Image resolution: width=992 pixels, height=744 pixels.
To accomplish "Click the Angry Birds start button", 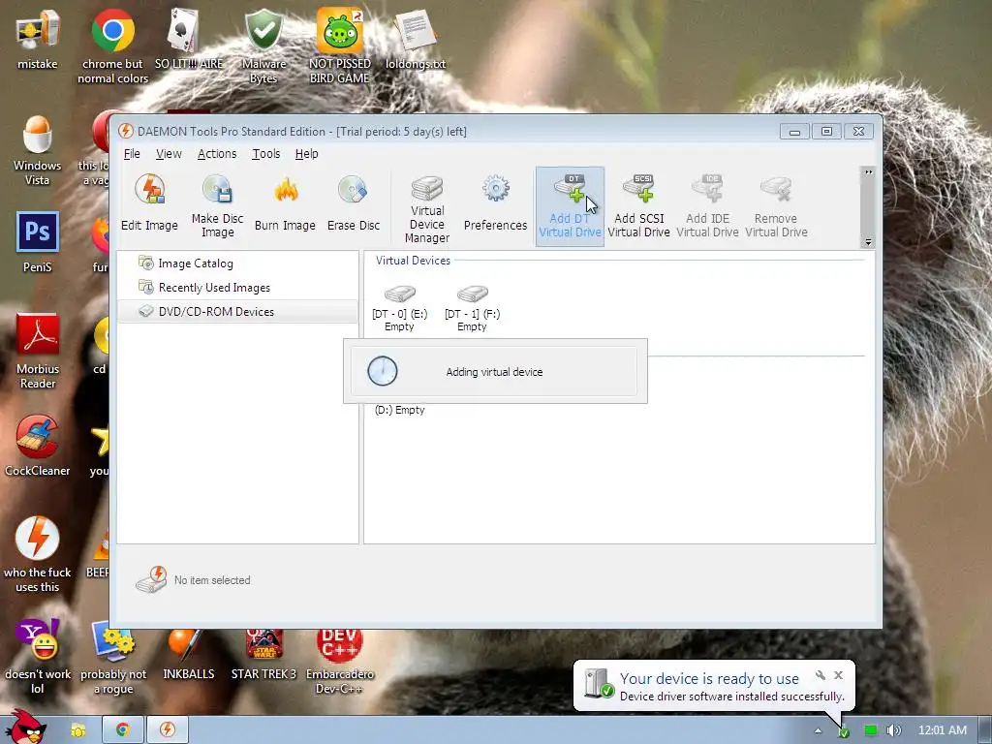I will tap(25, 728).
